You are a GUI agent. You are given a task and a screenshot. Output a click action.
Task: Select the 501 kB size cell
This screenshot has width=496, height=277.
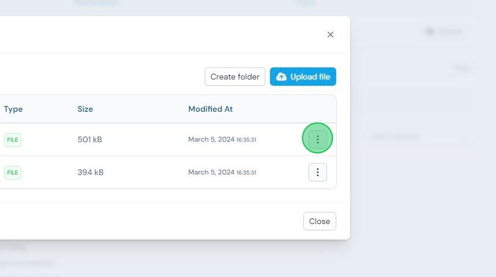90,139
